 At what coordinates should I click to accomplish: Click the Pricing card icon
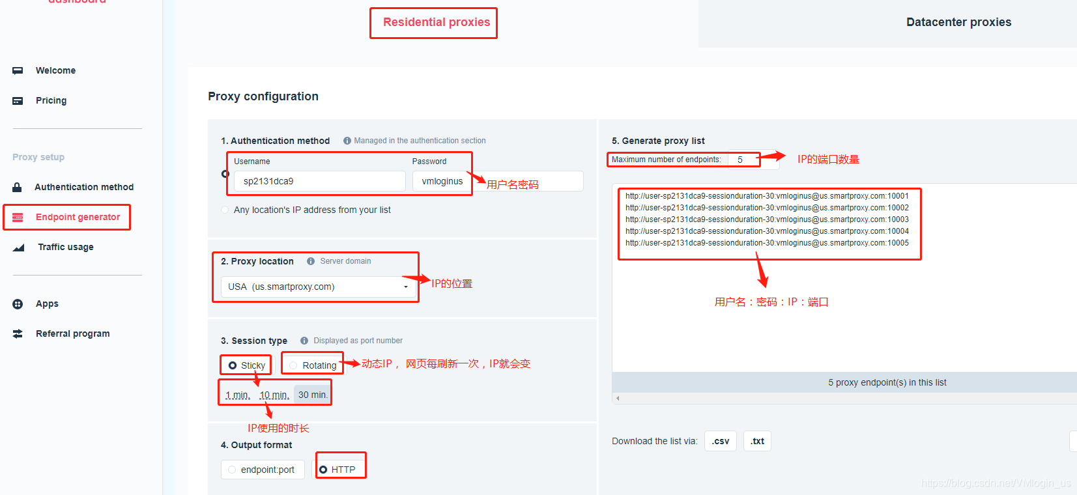click(18, 100)
